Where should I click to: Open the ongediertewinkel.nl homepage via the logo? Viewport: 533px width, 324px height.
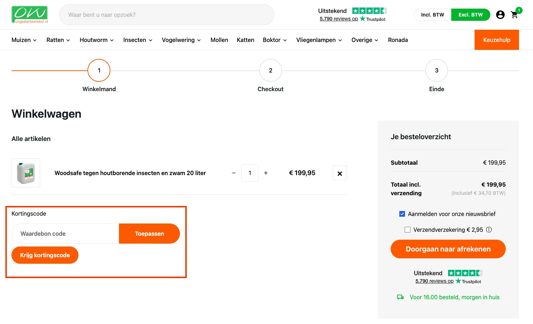coord(30,14)
